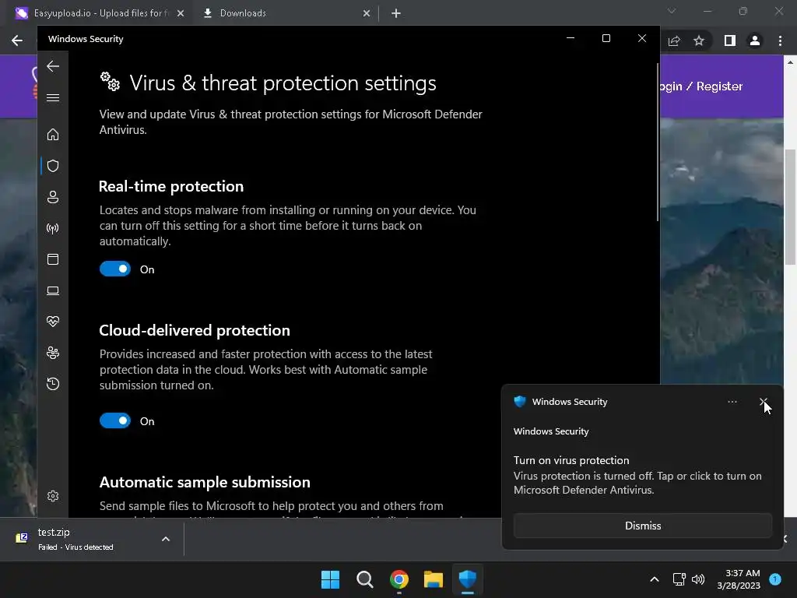Image resolution: width=797 pixels, height=598 pixels.
Task: Click browser page vertical scrollbar
Action: [x=790, y=207]
